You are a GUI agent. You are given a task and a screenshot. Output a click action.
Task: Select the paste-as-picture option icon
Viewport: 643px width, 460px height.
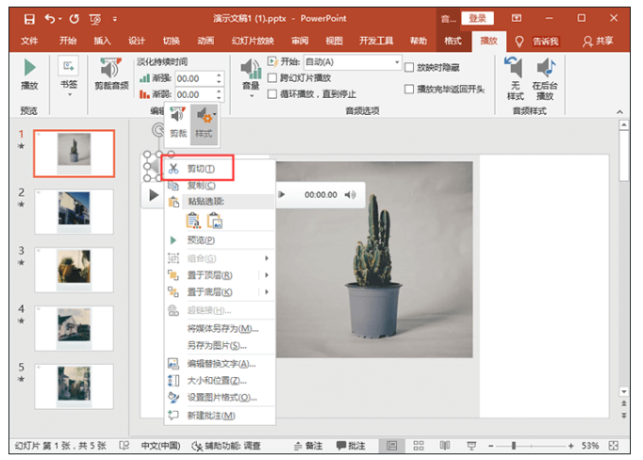pyautogui.click(x=214, y=221)
